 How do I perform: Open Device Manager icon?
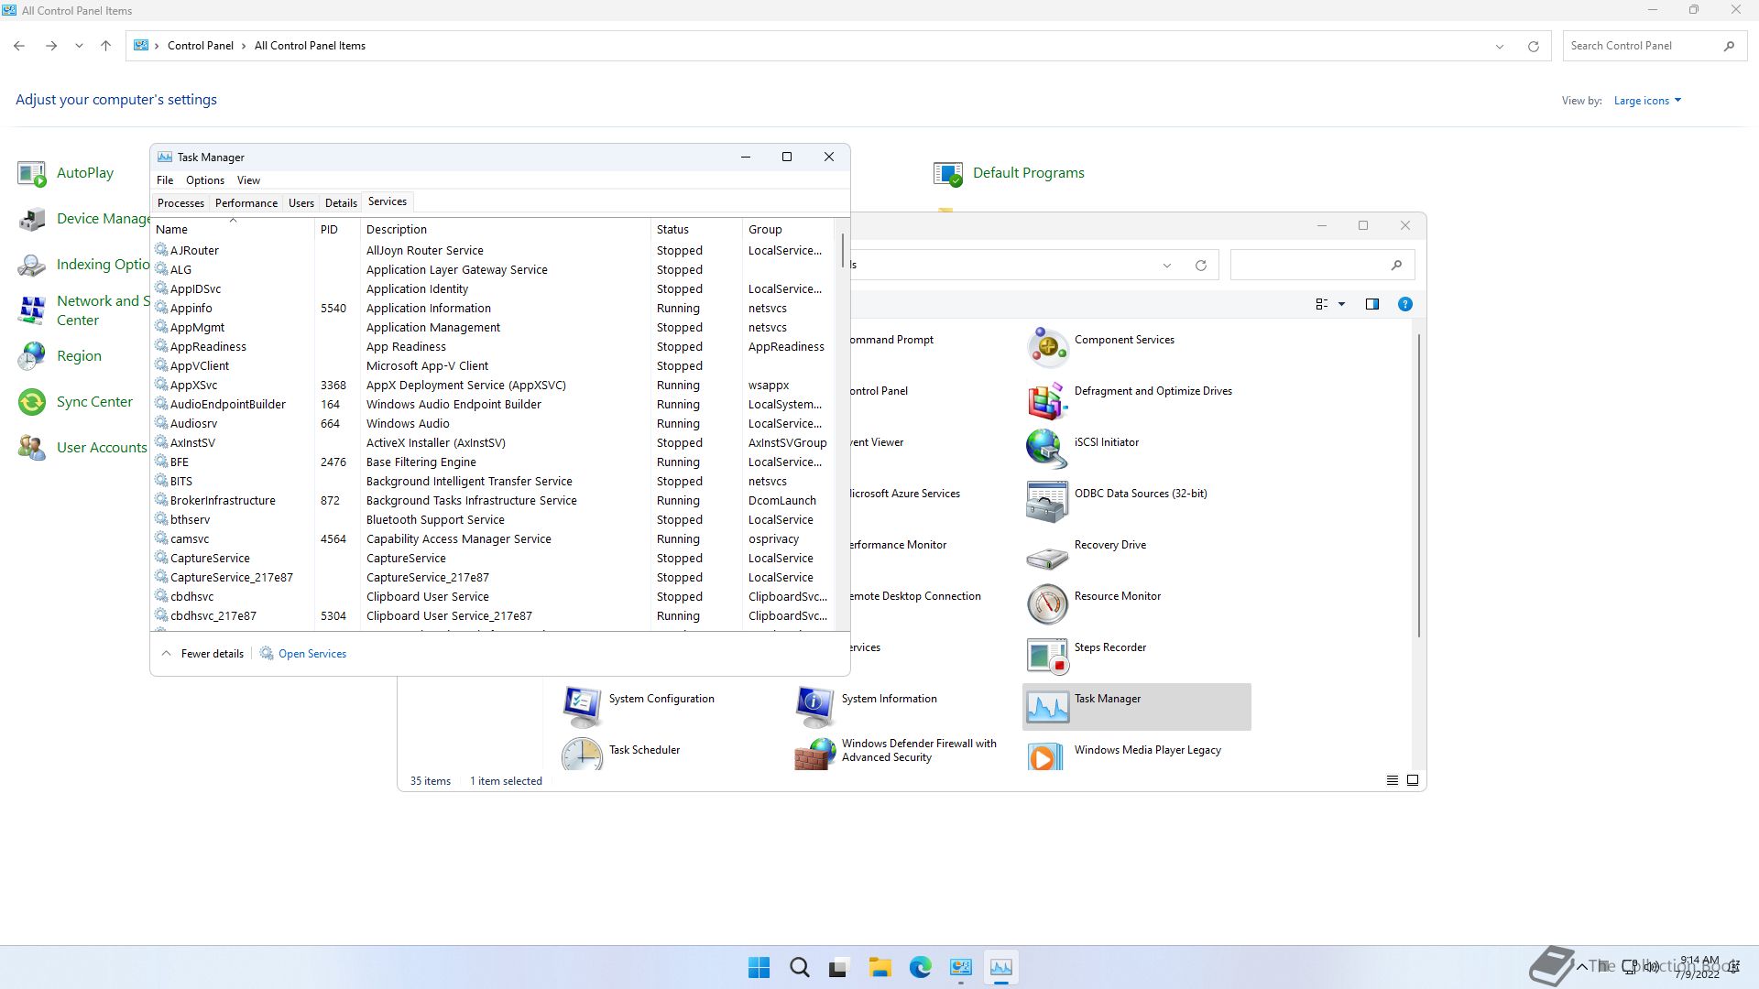coord(32,219)
